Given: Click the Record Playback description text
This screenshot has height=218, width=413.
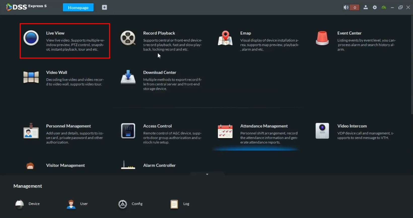Looking at the screenshot, I should tap(173, 45).
